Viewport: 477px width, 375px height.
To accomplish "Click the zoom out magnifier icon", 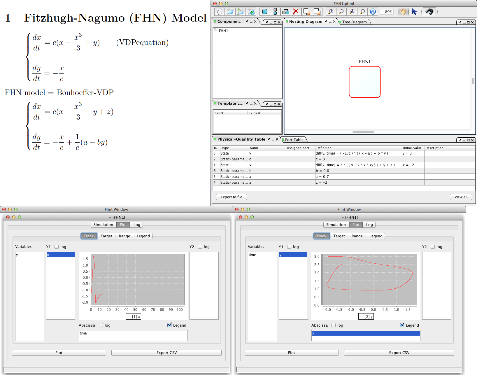I will click(x=341, y=12).
